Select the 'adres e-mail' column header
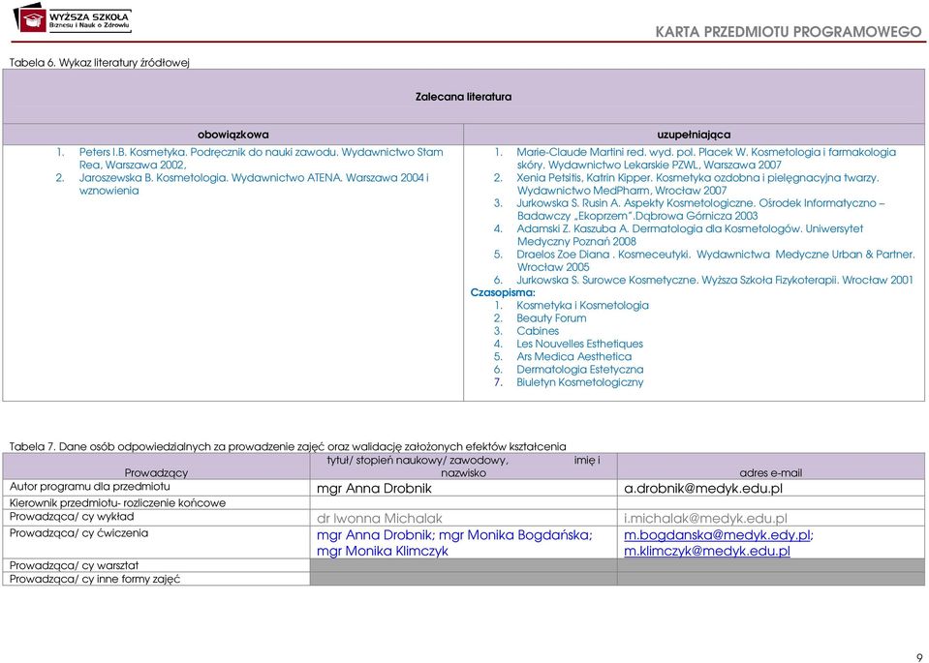The image size is (929, 663). [x=770, y=473]
